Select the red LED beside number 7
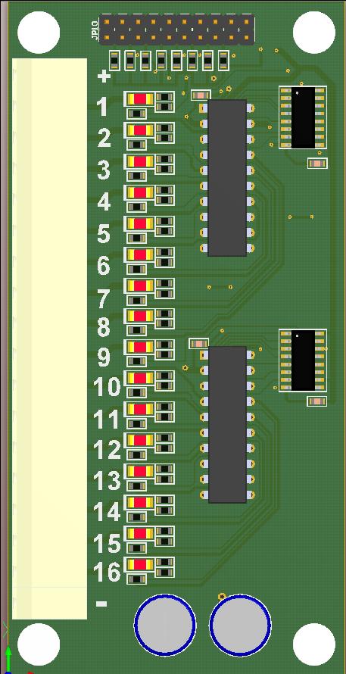Screen dimensions: 346x674 tap(141, 286)
